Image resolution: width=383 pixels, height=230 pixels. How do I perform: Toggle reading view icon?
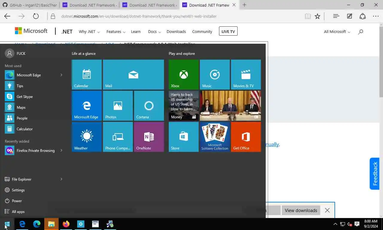[308, 16]
